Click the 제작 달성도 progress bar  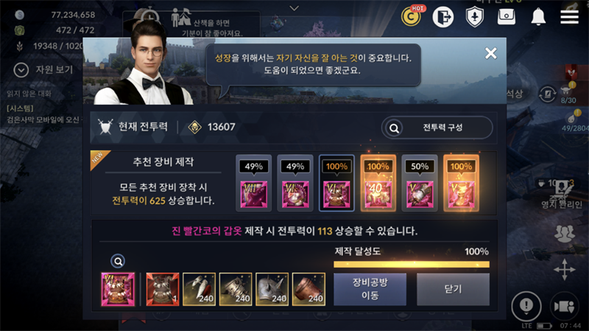pyautogui.click(x=412, y=265)
